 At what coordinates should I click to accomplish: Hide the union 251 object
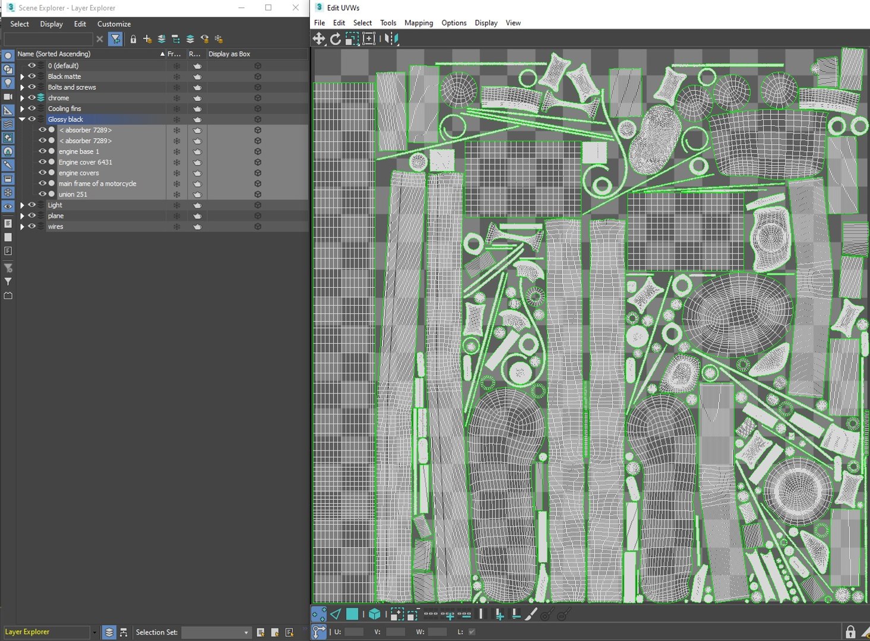tap(42, 194)
